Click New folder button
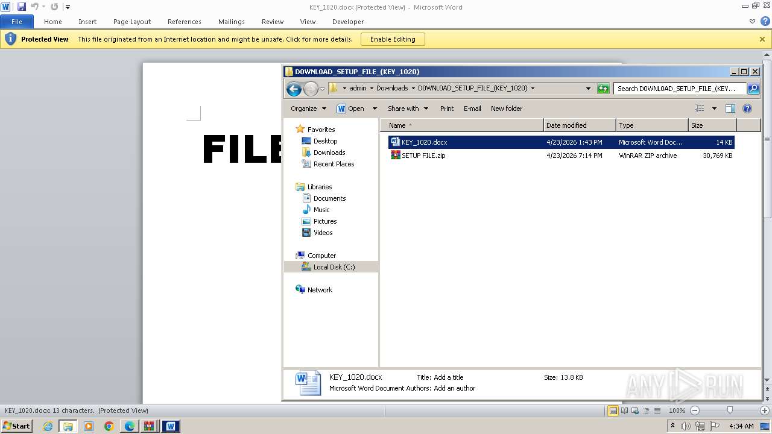The width and height of the screenshot is (772, 434). click(507, 108)
